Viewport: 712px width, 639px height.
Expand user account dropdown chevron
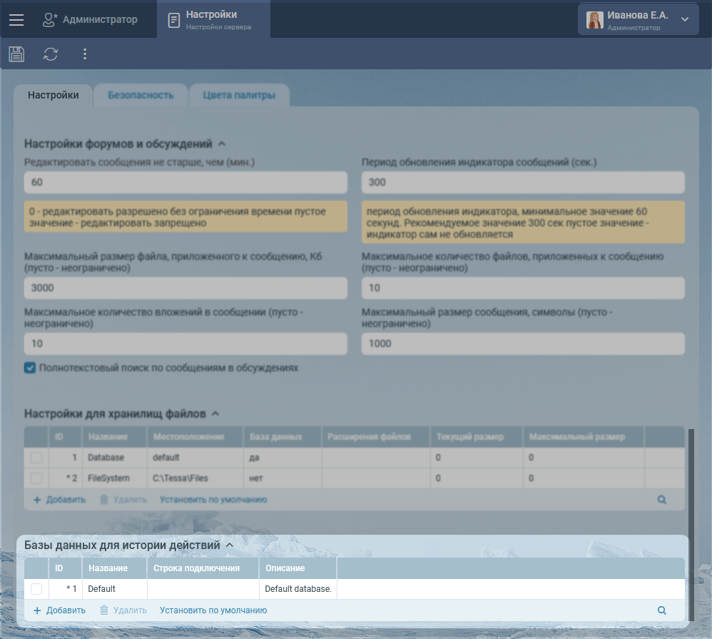click(685, 20)
